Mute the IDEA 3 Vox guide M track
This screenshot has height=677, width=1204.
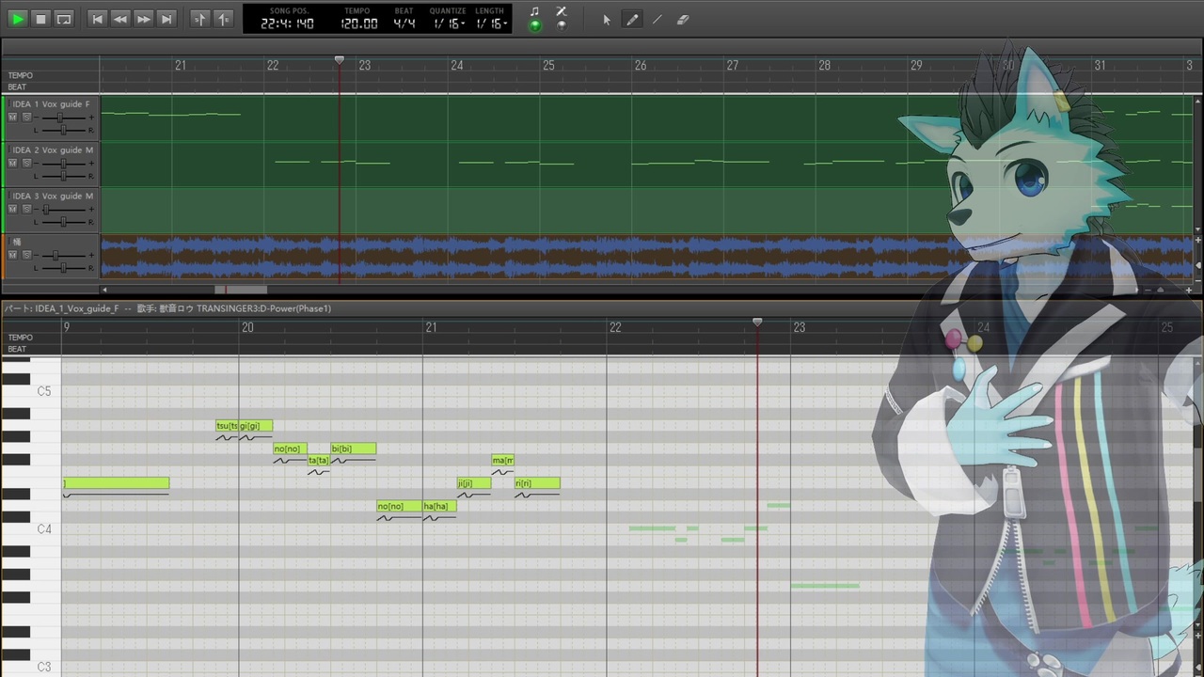[x=12, y=210]
